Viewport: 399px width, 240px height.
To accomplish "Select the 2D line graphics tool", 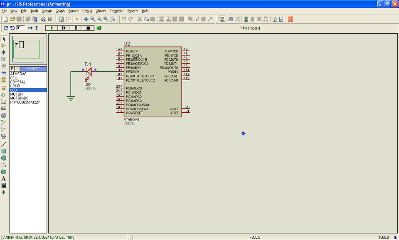I will (4, 144).
